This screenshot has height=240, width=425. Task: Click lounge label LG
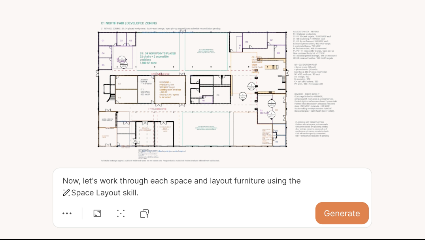276,110
